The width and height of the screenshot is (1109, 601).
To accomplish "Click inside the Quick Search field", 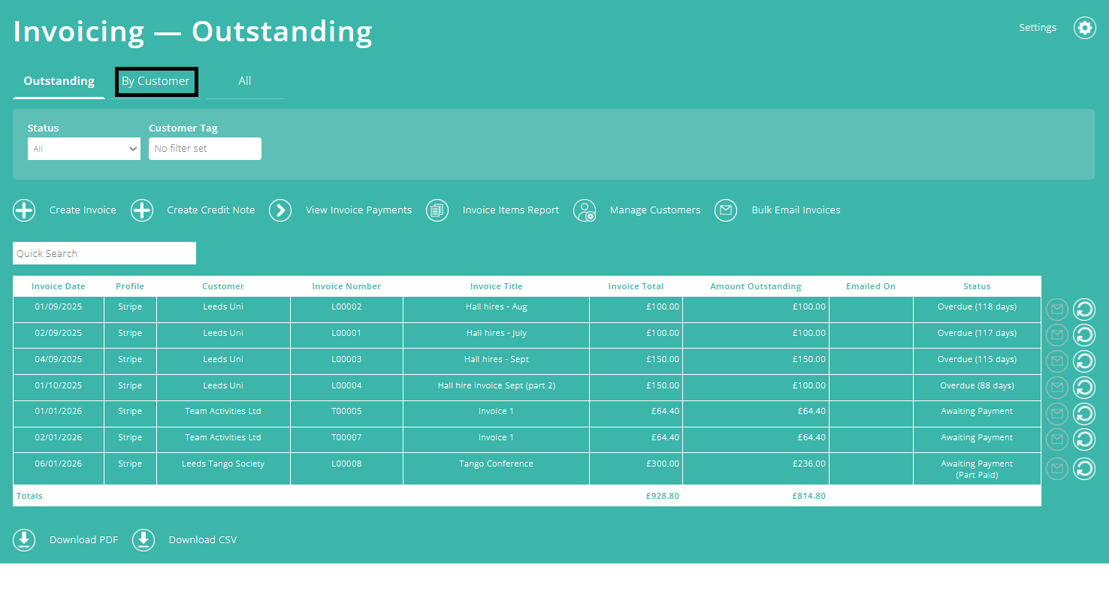I will pyautogui.click(x=104, y=253).
